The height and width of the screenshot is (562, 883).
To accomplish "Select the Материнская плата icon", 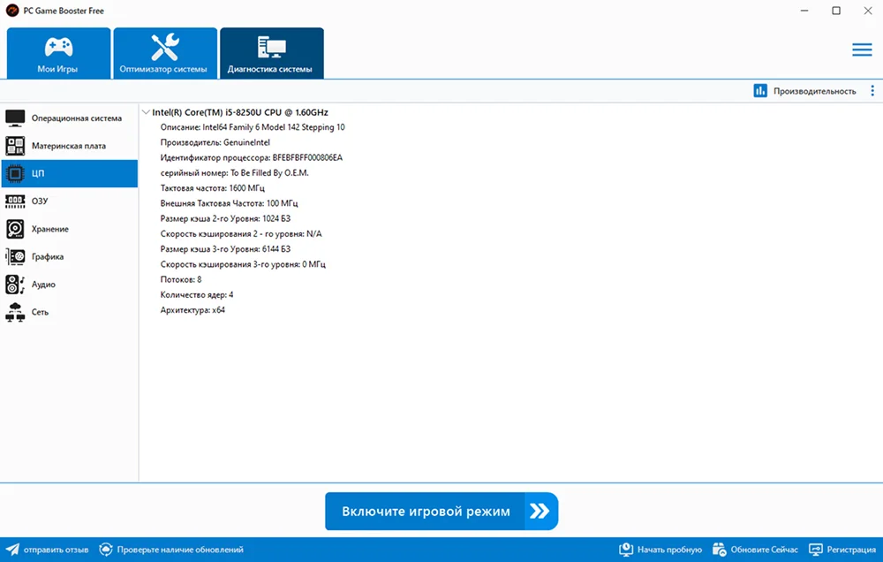I will (15, 146).
